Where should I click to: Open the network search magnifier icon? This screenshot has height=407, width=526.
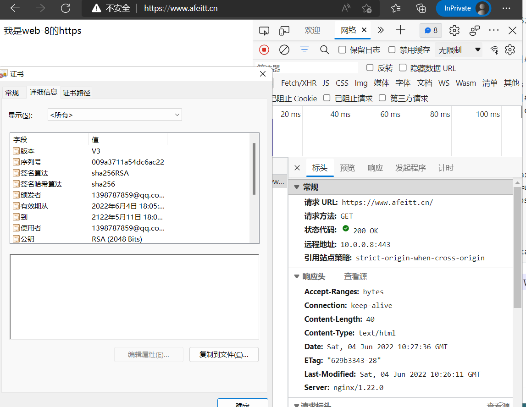(x=325, y=49)
